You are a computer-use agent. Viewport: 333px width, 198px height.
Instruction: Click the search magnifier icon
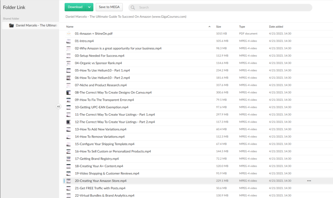coord(133,7)
